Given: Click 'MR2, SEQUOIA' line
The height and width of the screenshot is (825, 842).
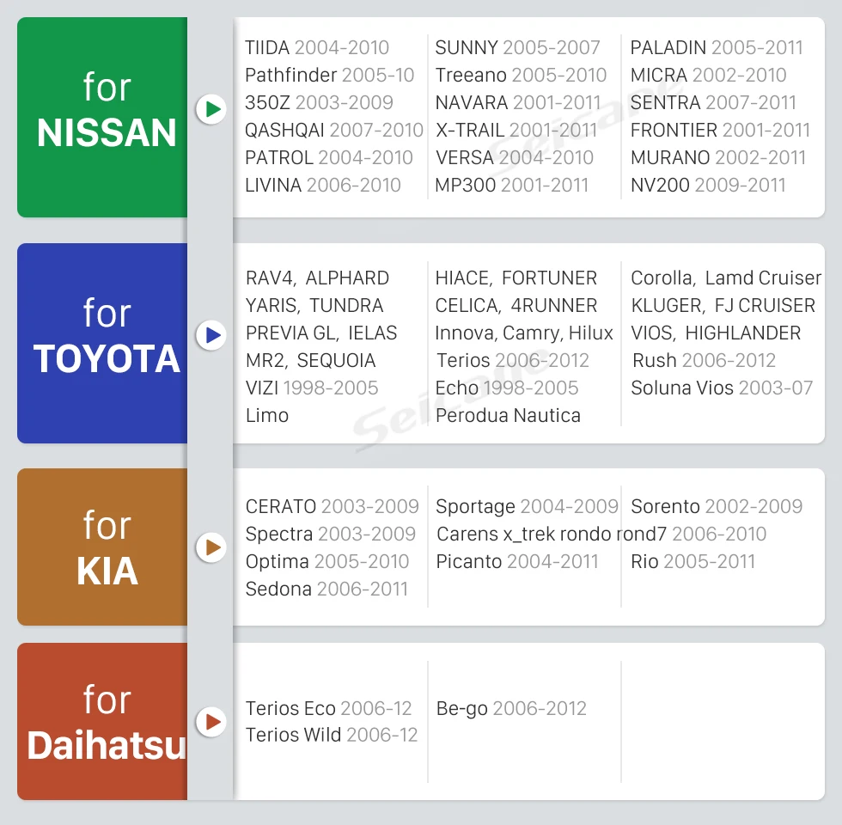Looking at the screenshot, I should point(310,360).
